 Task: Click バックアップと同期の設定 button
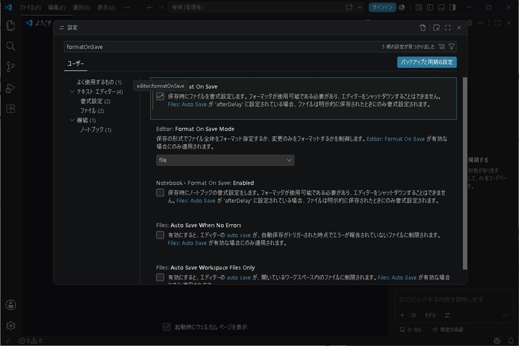pyautogui.click(x=427, y=62)
